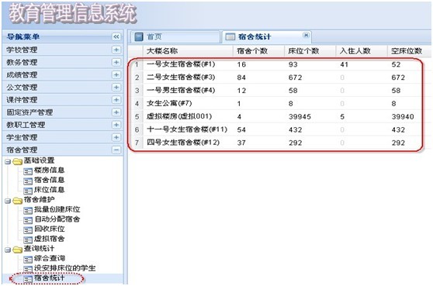This screenshot has width=433, height=286.
Task: Collapse the 查询统计 tree folder toggle
Action: pyautogui.click(x=8, y=250)
